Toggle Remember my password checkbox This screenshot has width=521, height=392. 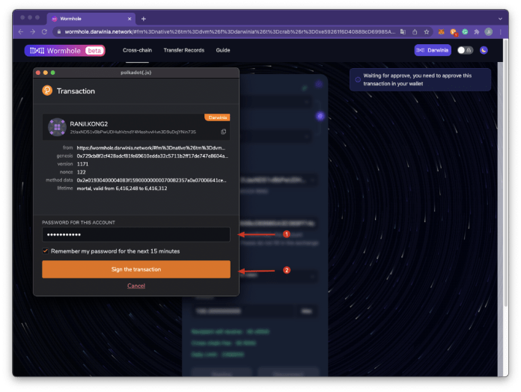(x=45, y=251)
